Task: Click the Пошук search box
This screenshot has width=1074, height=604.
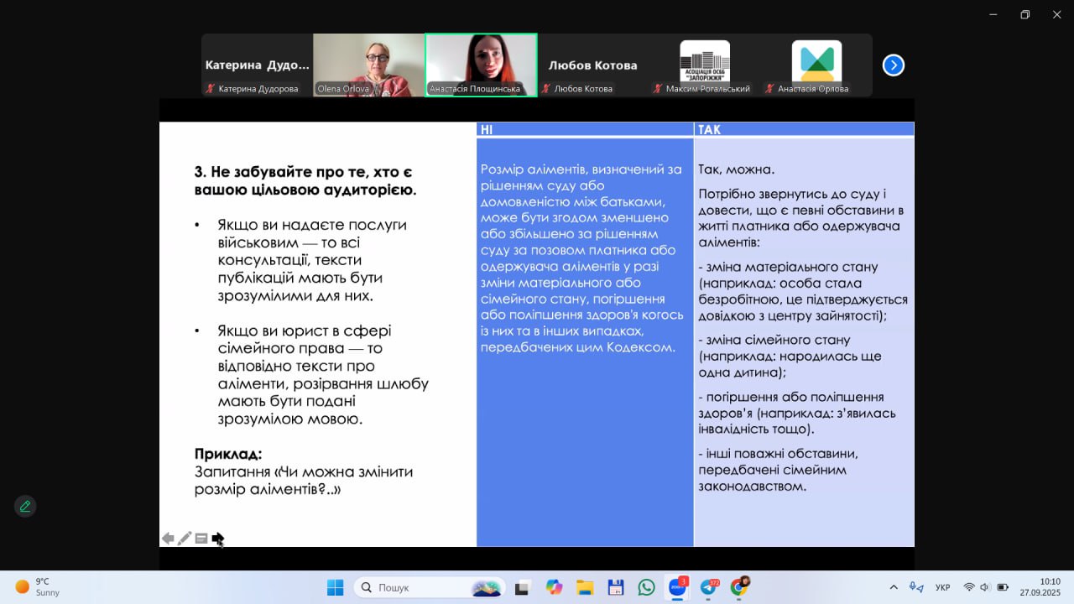Action: coord(428,587)
